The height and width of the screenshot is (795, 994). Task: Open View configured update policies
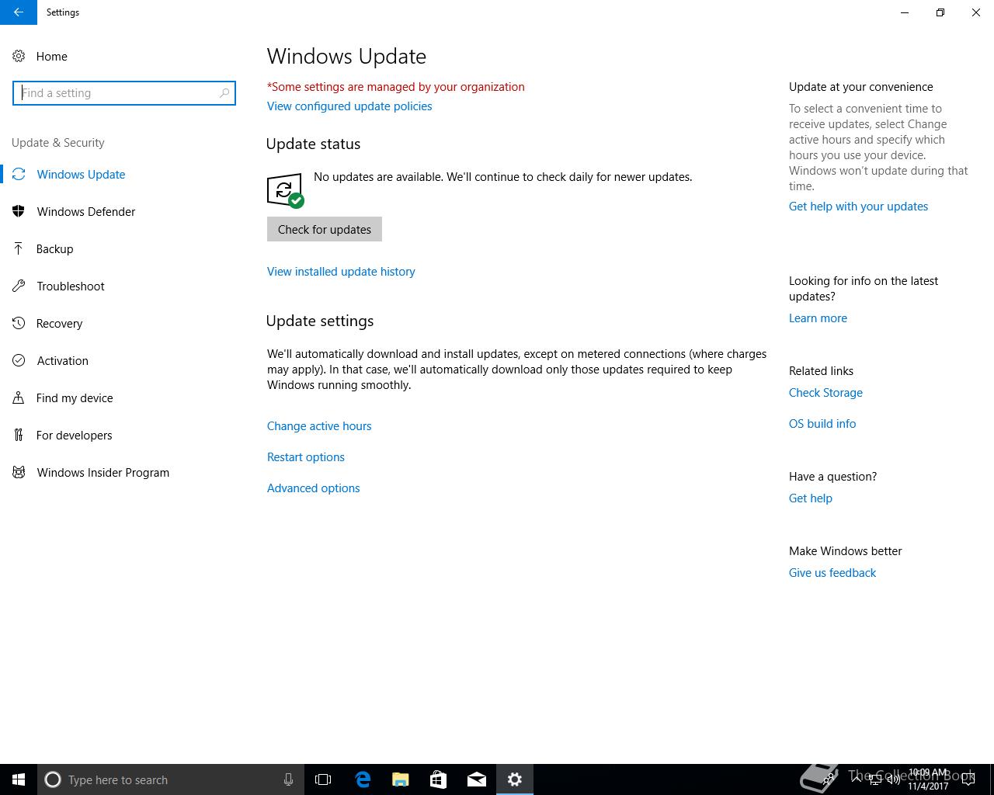[349, 106]
